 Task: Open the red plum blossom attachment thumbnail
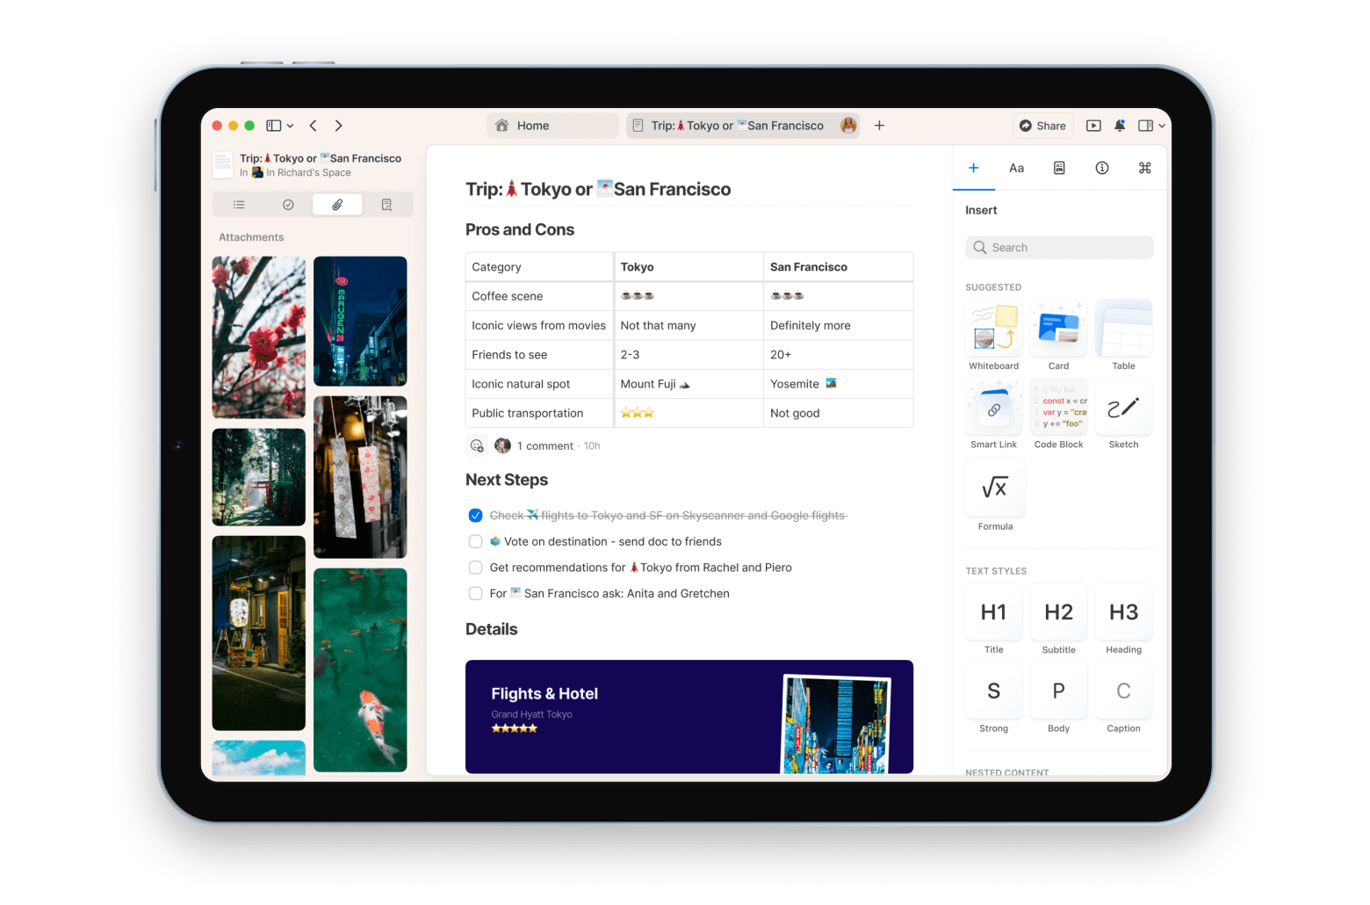[259, 337]
